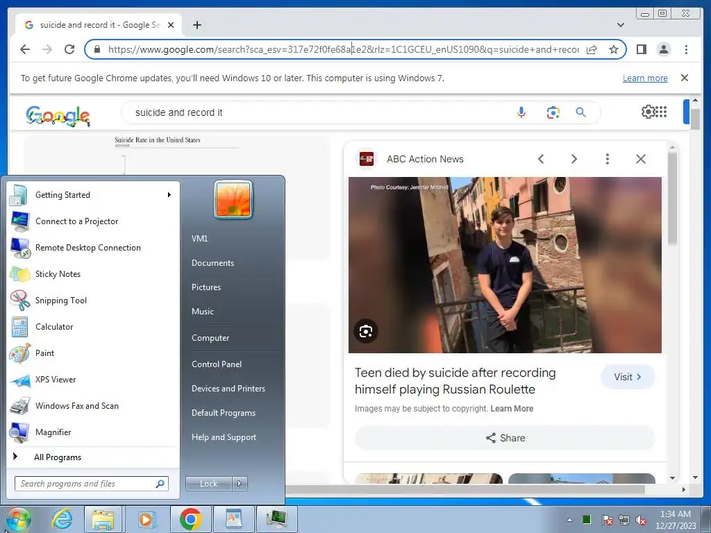Go back with Chrome's back arrow
This screenshot has height=533, width=711.
tap(25, 49)
